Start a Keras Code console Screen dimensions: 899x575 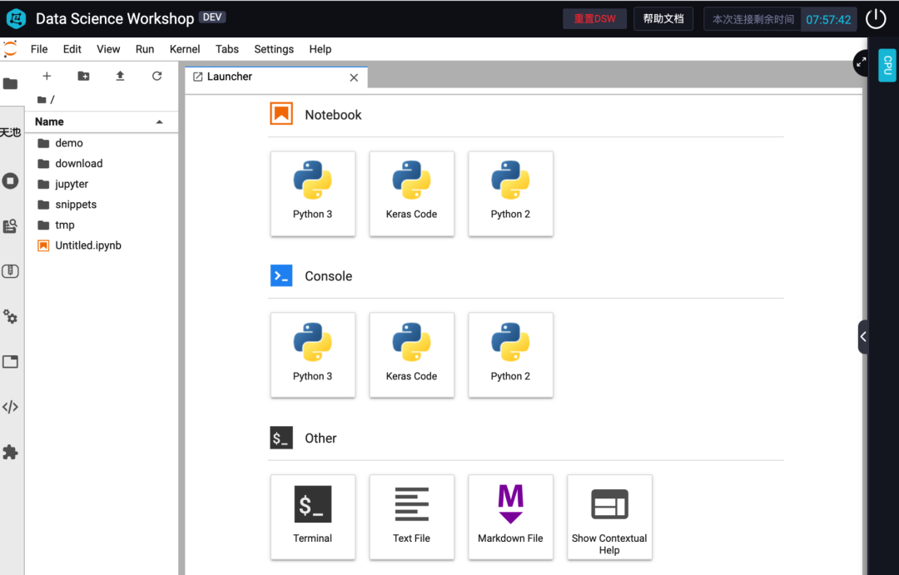tap(412, 354)
